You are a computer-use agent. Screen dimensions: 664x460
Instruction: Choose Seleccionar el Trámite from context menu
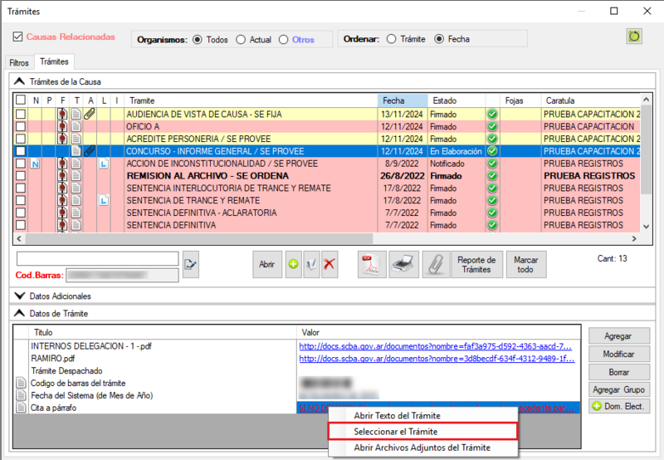point(396,432)
